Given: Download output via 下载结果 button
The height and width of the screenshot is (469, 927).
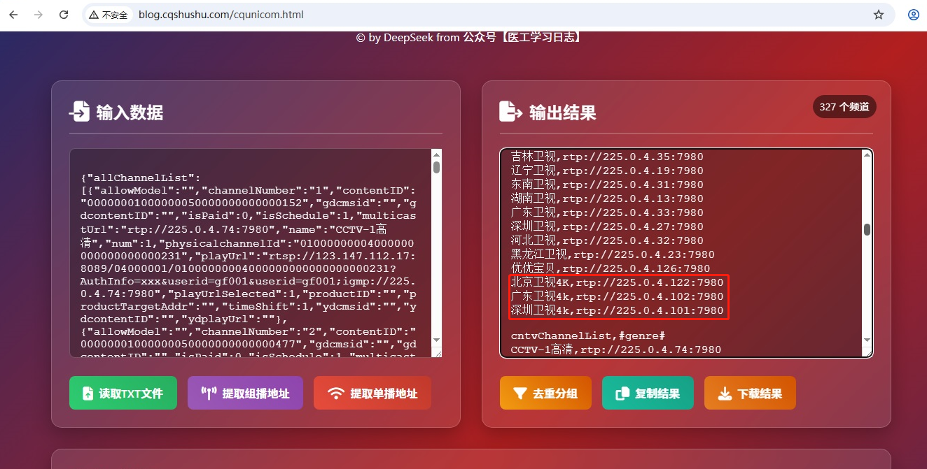Looking at the screenshot, I should pyautogui.click(x=750, y=393).
